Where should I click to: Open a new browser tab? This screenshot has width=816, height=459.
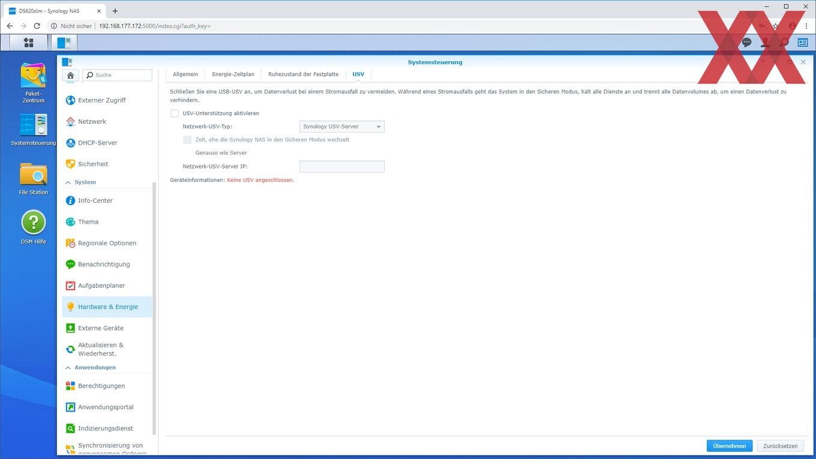coord(115,11)
